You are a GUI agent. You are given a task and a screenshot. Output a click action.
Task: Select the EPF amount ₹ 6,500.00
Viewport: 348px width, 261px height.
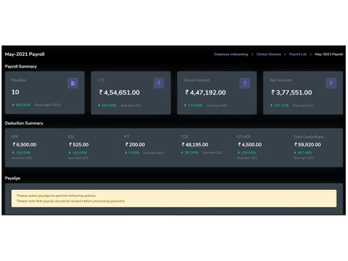click(24, 145)
